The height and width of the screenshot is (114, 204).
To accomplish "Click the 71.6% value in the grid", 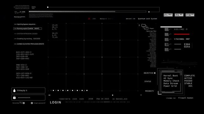I will 55,37.
